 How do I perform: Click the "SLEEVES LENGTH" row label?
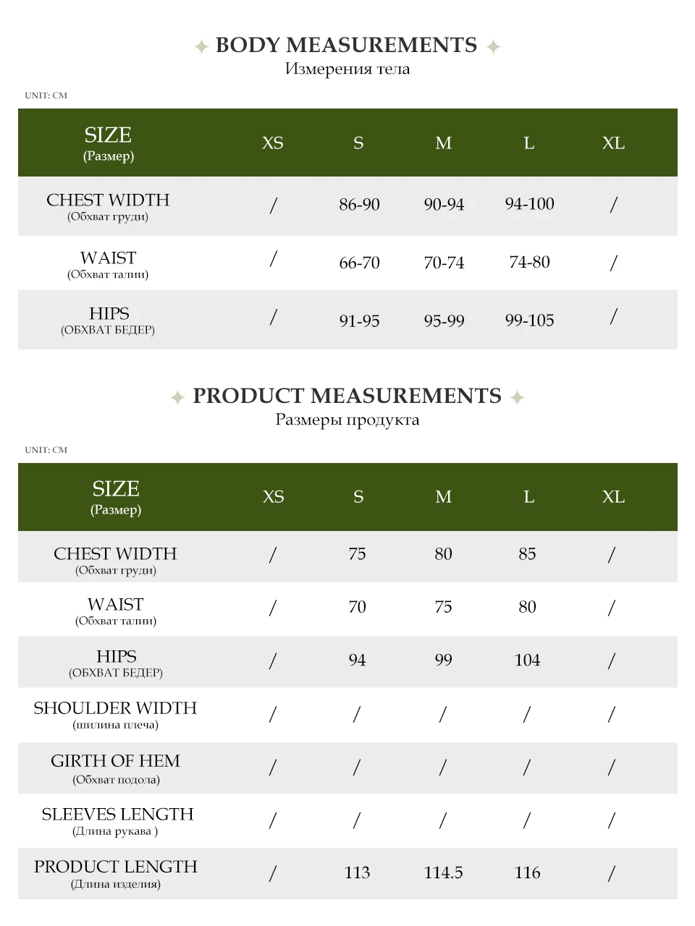click(x=117, y=815)
